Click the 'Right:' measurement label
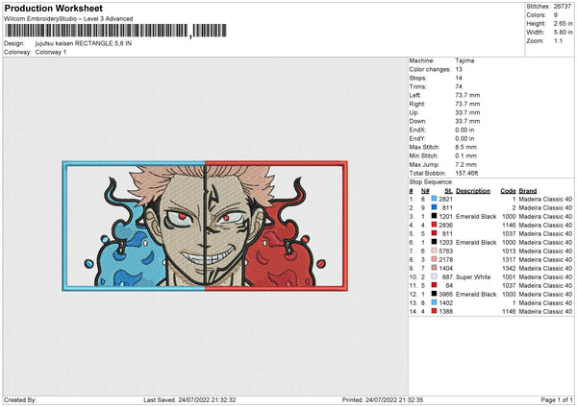This screenshot has height=407, width=577. pos(417,104)
